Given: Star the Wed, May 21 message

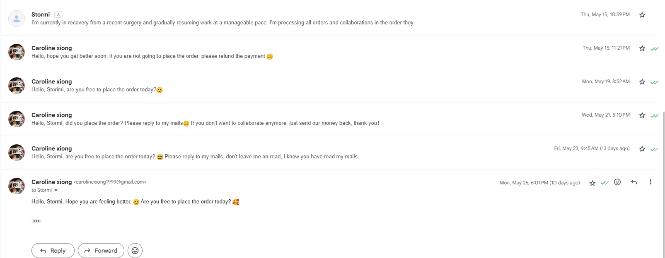Looking at the screenshot, I should tap(642, 115).
